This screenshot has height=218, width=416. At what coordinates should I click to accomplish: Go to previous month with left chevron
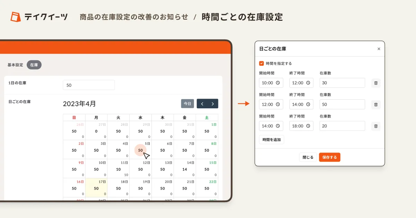(202, 103)
